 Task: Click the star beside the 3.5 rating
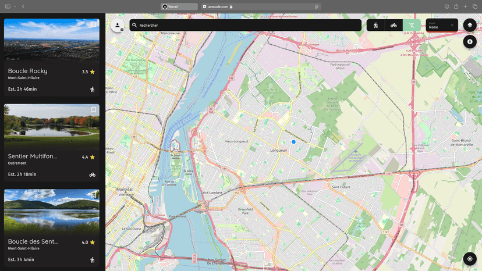(x=92, y=72)
